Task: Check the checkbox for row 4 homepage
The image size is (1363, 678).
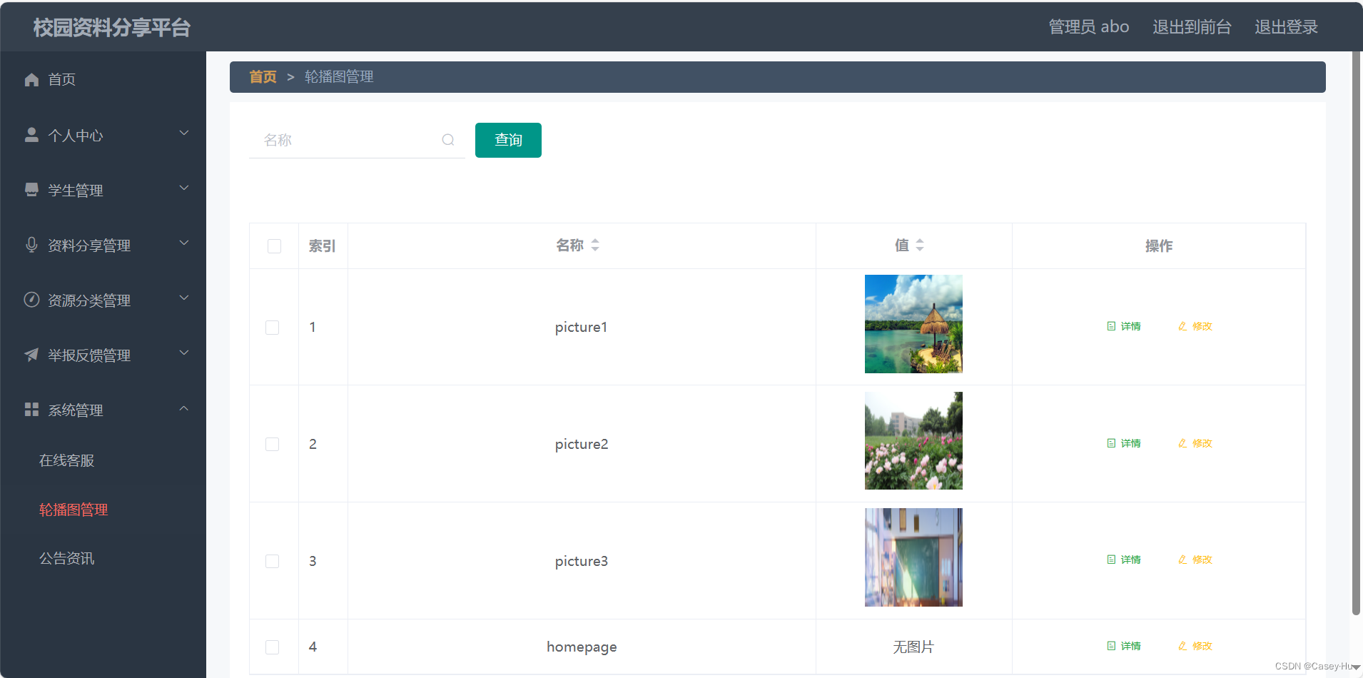Action: (273, 647)
